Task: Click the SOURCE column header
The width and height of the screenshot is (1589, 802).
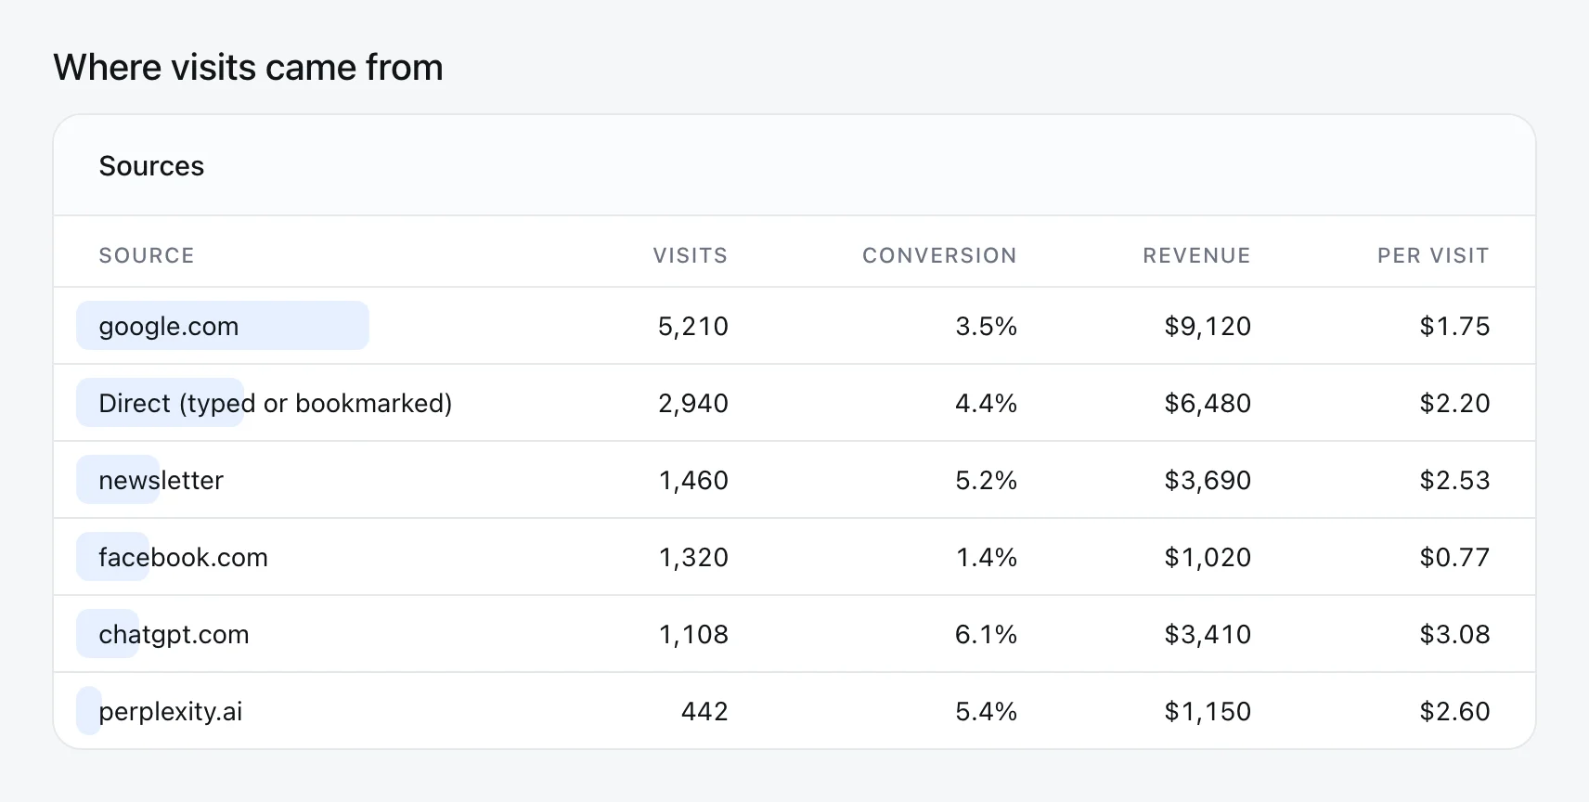Action: tap(147, 255)
